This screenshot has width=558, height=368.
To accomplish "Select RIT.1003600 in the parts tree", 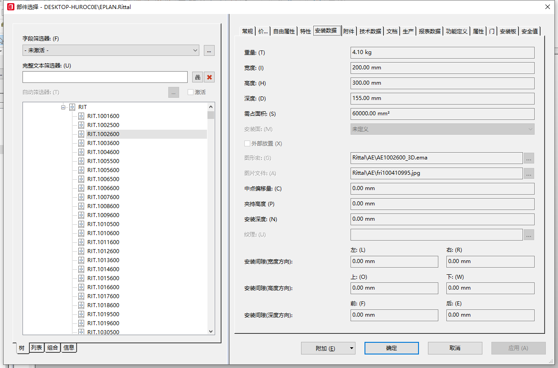I will pos(103,143).
